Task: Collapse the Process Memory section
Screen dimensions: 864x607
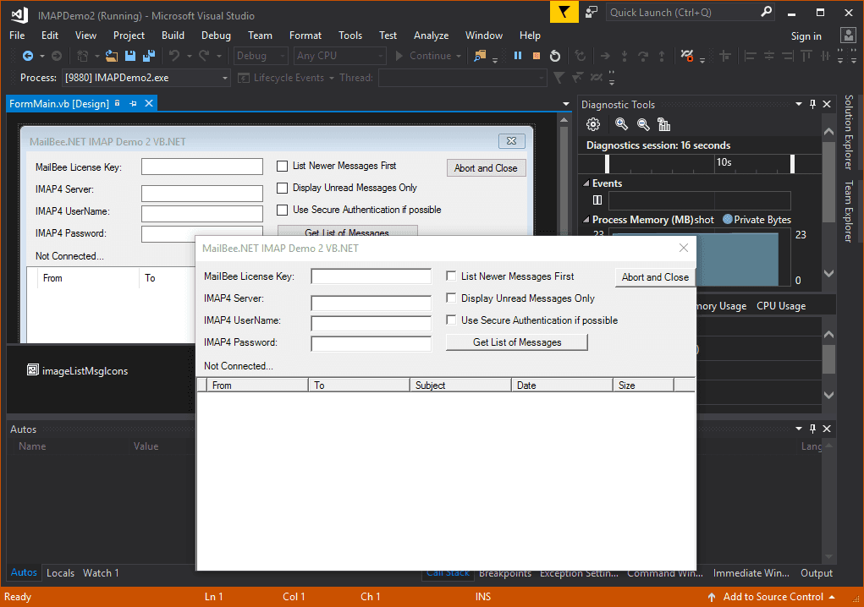Action: (x=586, y=220)
